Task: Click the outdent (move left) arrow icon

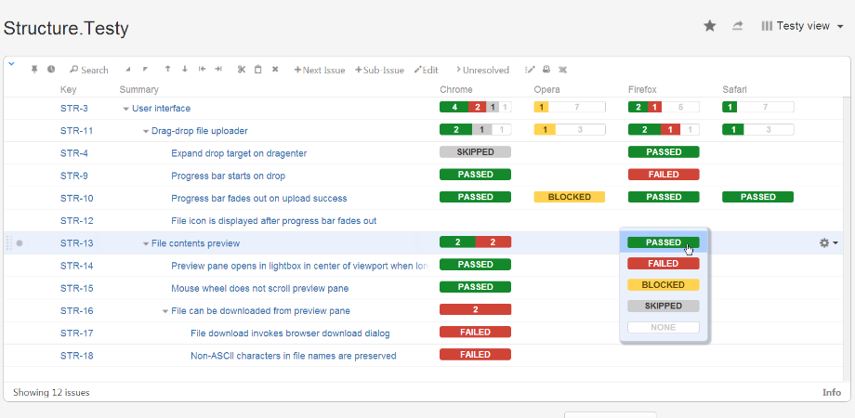Action: 202,70
